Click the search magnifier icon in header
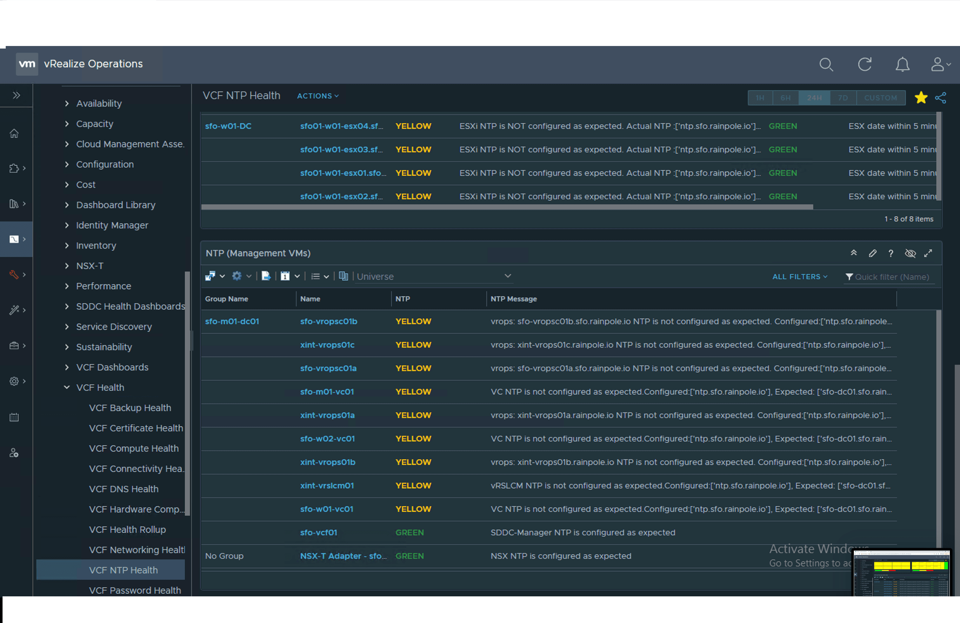Screen dimensions: 960x623 pyautogui.click(x=826, y=64)
